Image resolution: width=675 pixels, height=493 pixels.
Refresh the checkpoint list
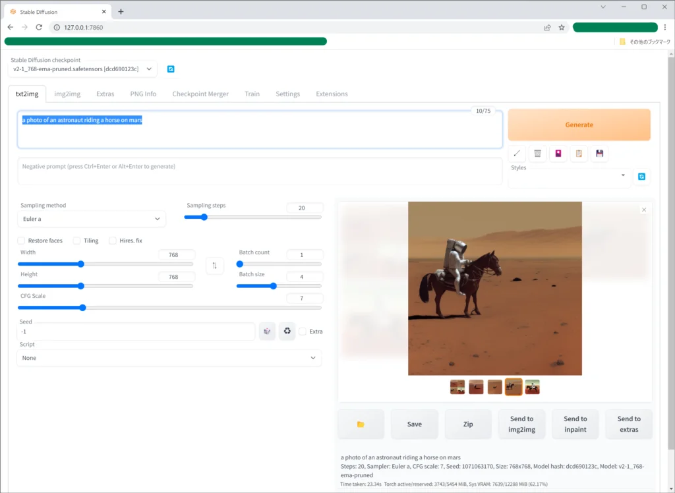pos(171,69)
